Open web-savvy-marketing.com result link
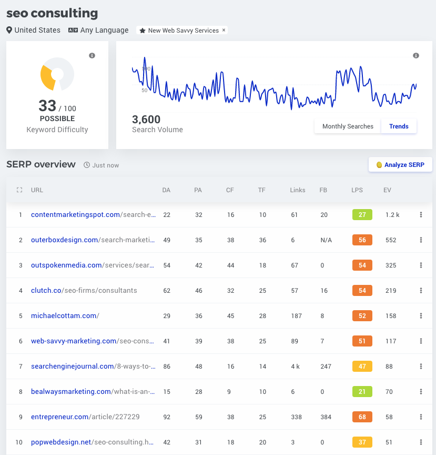Screen dimensions: 436x455 coord(93,341)
